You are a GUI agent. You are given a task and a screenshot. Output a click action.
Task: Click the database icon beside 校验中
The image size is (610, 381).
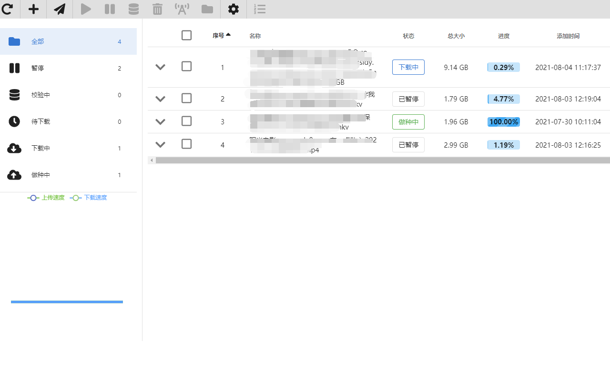(x=14, y=95)
